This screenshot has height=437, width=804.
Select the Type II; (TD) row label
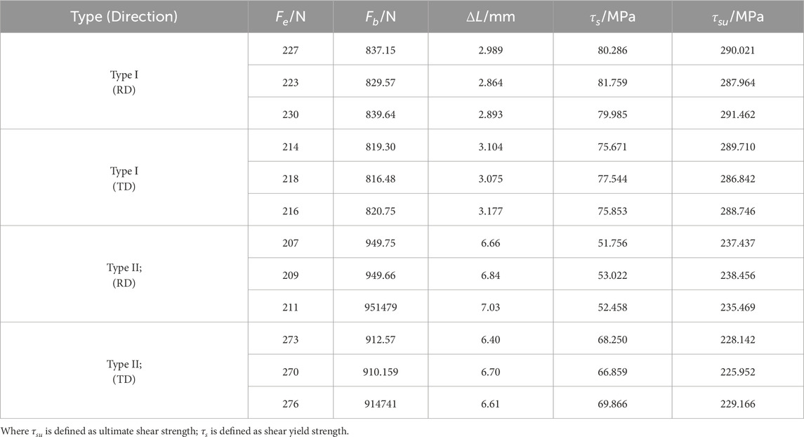click(x=124, y=370)
